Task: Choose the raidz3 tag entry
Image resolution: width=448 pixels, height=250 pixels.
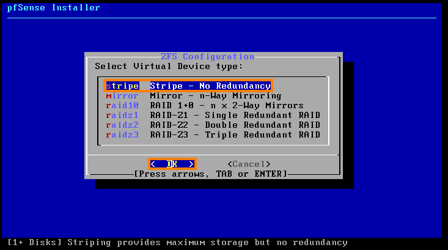Action: click(x=122, y=135)
